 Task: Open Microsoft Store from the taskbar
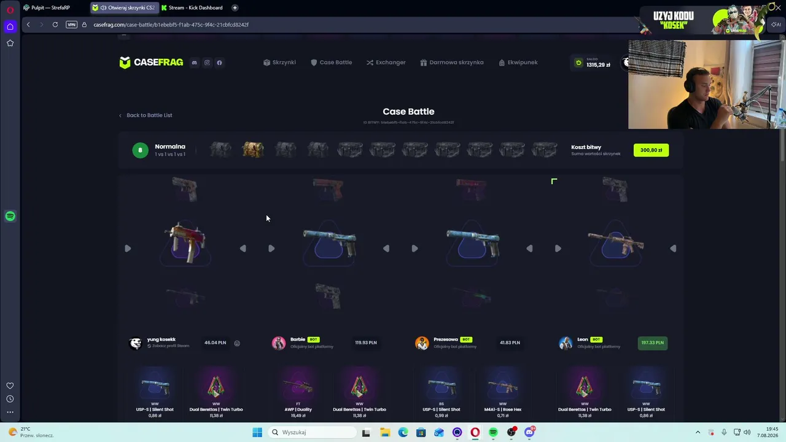(421, 432)
